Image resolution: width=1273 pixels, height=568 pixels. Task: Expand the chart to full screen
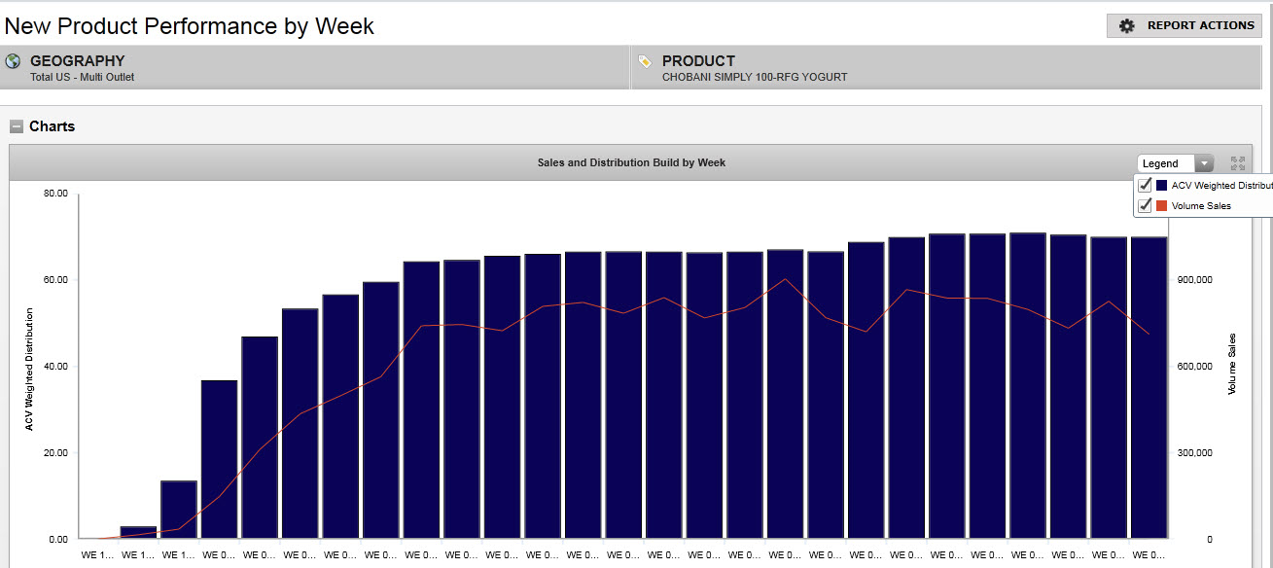[x=1238, y=163]
